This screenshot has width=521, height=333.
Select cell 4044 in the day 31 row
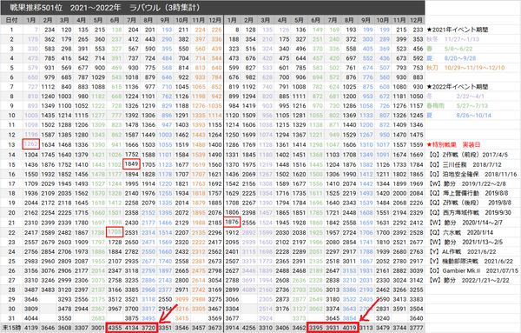click(x=31, y=318)
